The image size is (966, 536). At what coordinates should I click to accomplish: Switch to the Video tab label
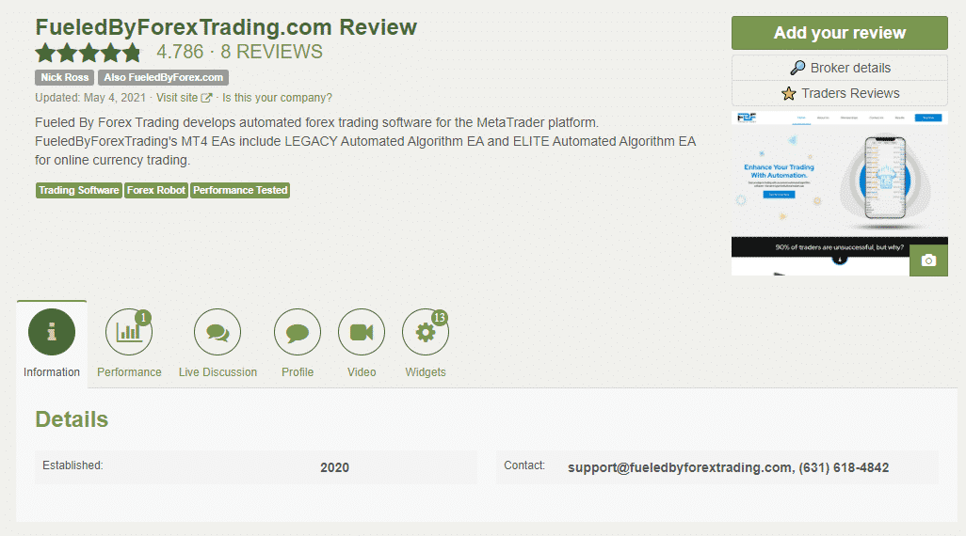tap(362, 372)
